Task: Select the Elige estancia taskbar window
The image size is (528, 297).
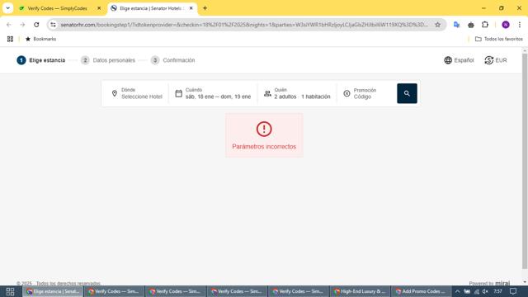Action: (53, 291)
